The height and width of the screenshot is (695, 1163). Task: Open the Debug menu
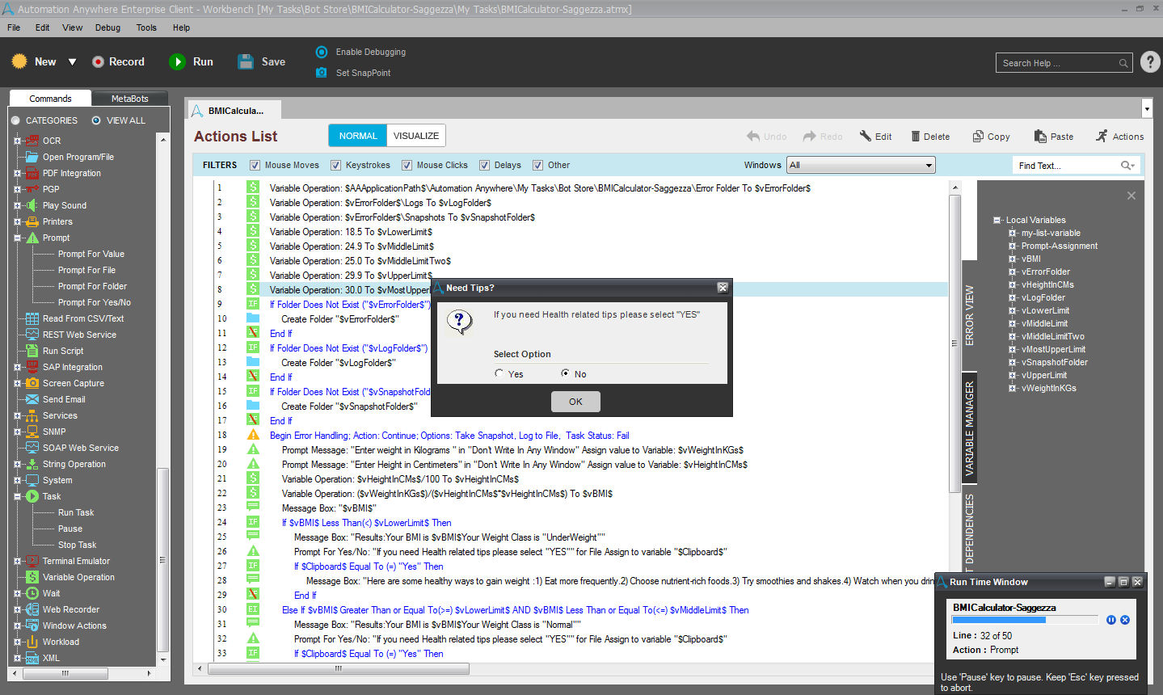tap(107, 27)
